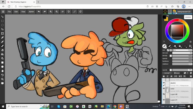Expand the collapsed panel chevron under color wheel
Screen dimensions: 193x109
pos(164,42)
